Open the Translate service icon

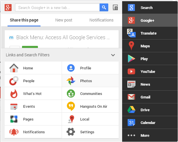pyautogui.click(x=132, y=33)
